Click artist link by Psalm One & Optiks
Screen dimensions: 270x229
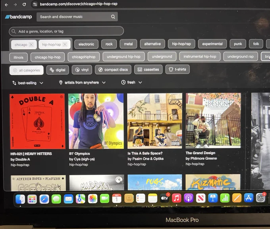145,159
